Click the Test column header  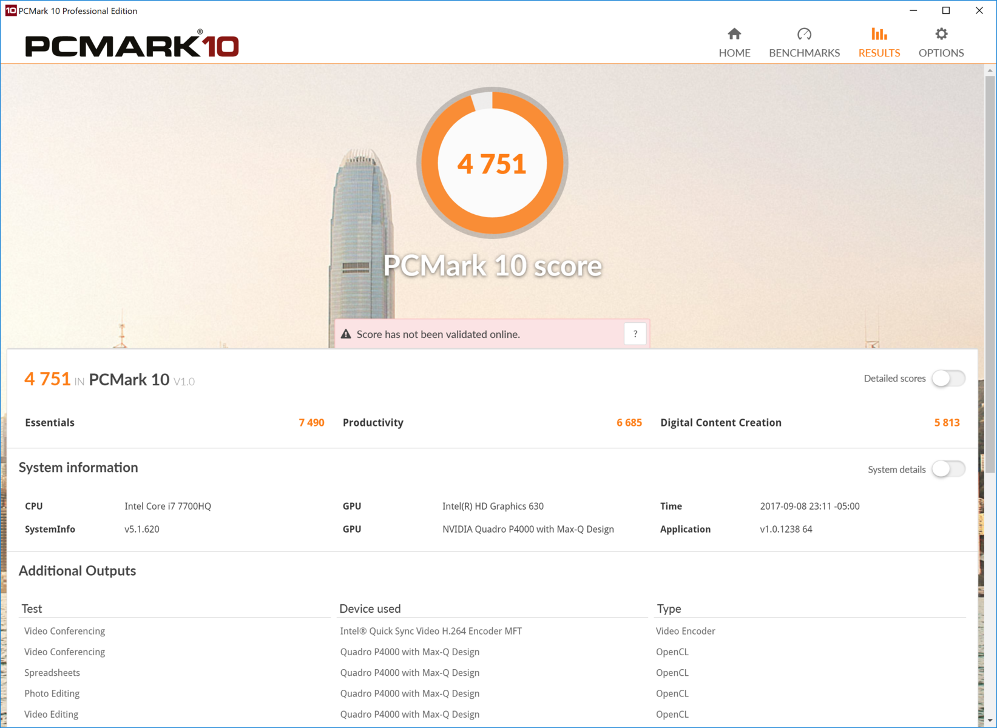[x=32, y=608]
